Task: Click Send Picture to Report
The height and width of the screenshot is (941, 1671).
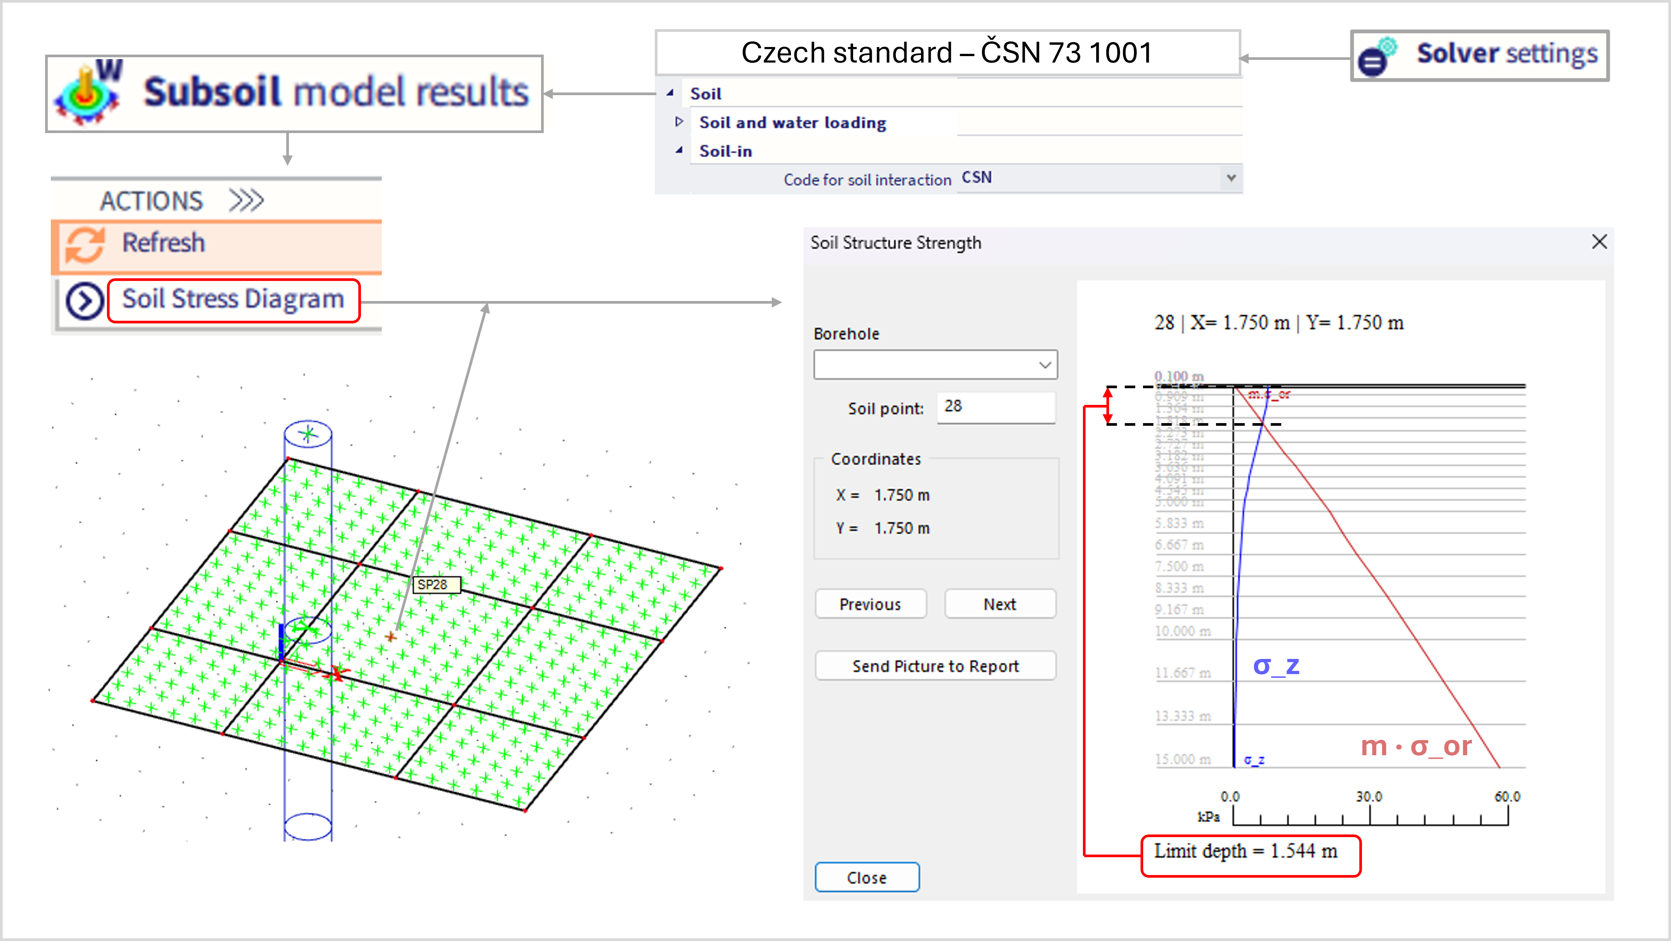Action: point(936,665)
